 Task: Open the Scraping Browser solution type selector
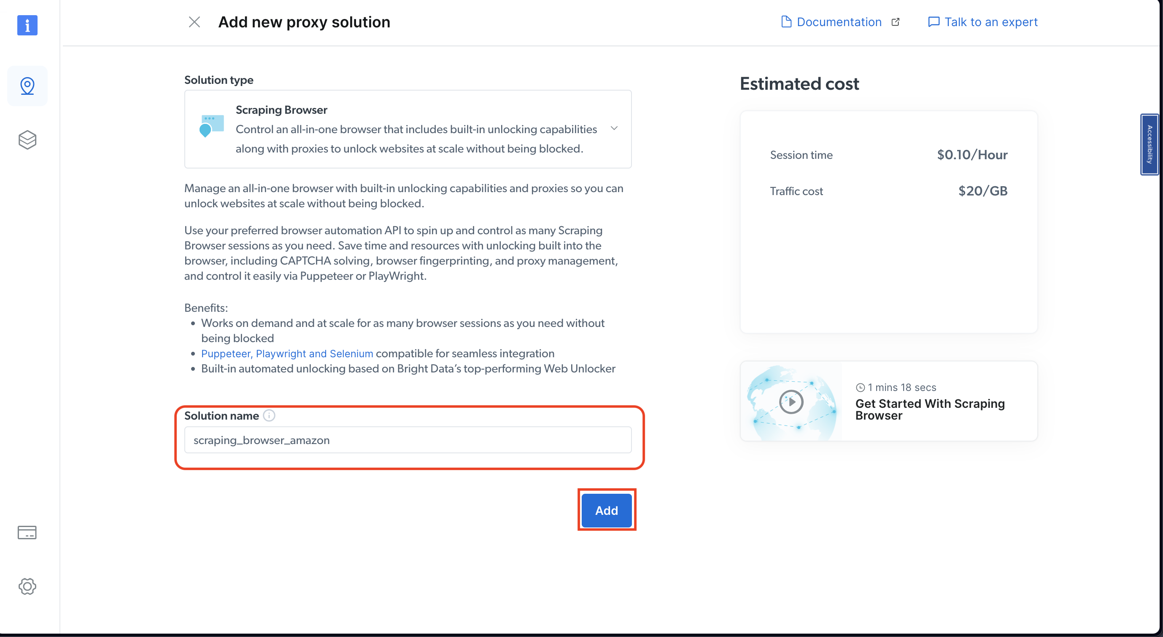click(x=407, y=129)
